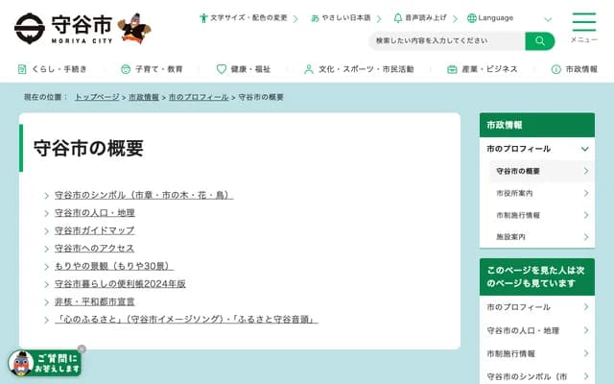Open 非核・平和都市宣言 link text
Image resolution: width=614 pixels, height=384 pixels.
[x=94, y=301]
